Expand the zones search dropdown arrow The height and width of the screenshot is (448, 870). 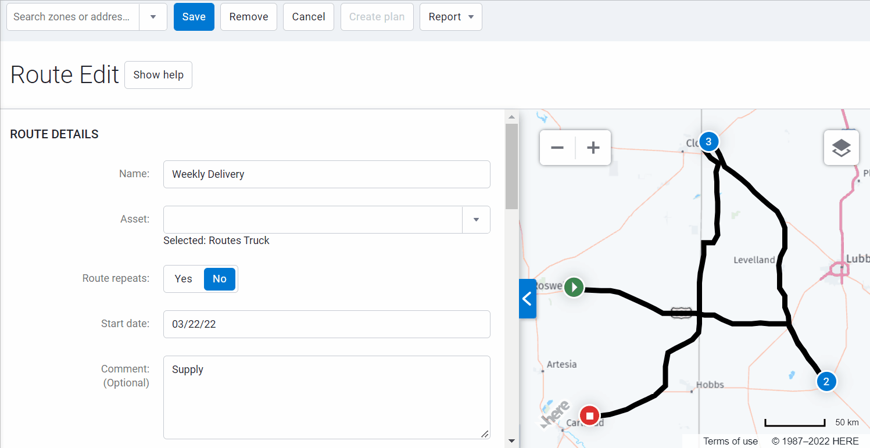(152, 17)
